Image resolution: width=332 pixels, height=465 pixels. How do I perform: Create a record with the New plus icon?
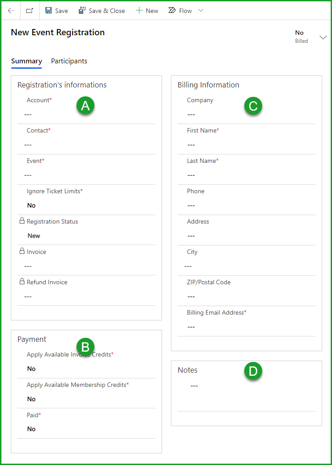[139, 10]
